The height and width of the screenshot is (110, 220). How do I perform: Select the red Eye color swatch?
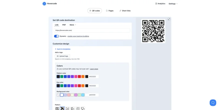click(79, 86)
